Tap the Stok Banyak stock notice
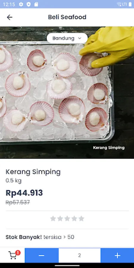 pos(40,237)
